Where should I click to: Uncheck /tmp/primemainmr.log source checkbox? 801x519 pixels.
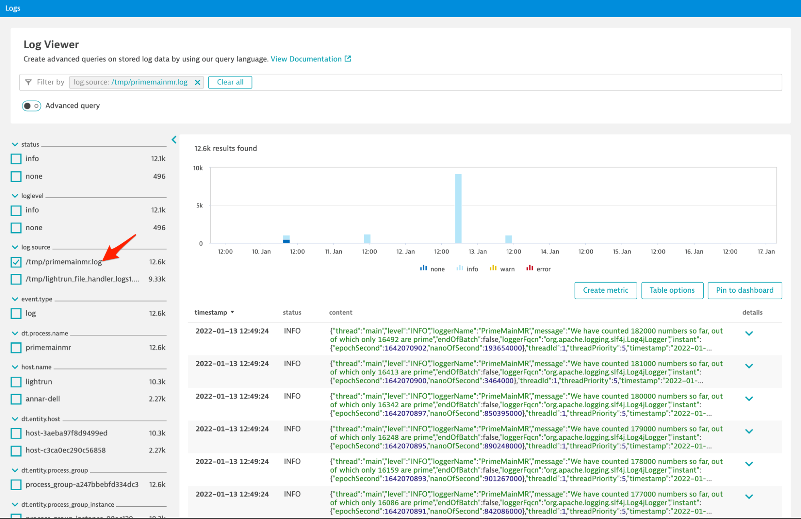(16, 262)
